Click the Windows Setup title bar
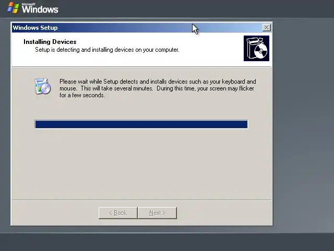 (x=141, y=28)
